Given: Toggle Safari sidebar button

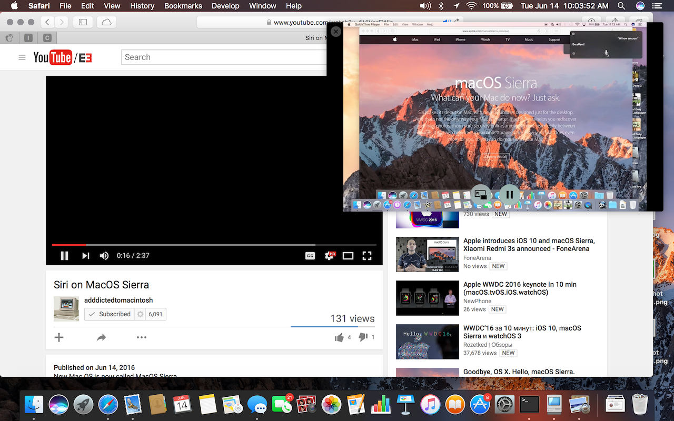Looking at the screenshot, I should click(83, 22).
